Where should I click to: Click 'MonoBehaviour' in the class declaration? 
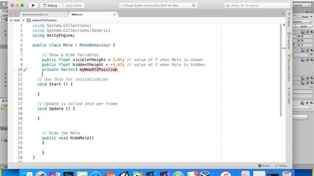[95, 45]
